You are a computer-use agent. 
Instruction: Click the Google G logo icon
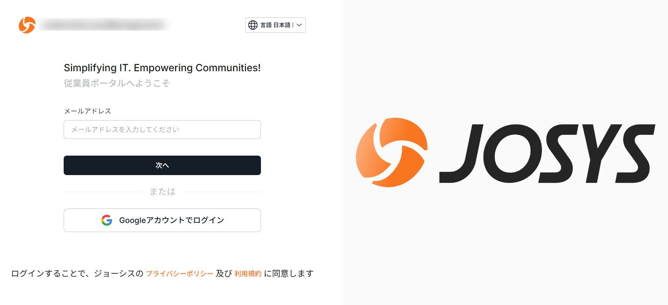pyautogui.click(x=107, y=220)
